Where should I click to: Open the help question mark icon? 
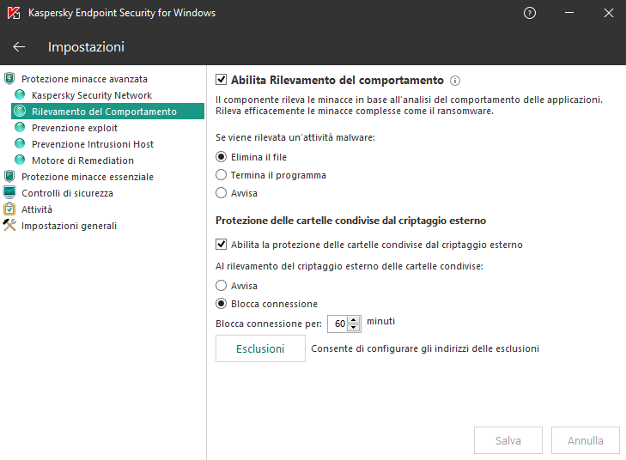[529, 13]
